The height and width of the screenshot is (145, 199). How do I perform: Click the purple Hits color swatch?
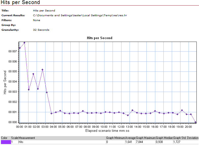point(6,142)
